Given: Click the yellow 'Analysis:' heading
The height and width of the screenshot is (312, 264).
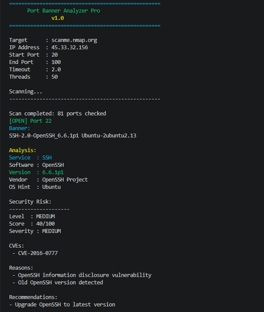Looking at the screenshot, I should [x=22, y=150].
